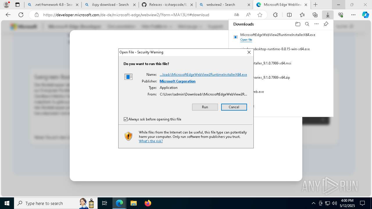Viewport: 372px width, 209px height.
Task: Click the Downloads toolbar icon
Action: (x=328, y=15)
